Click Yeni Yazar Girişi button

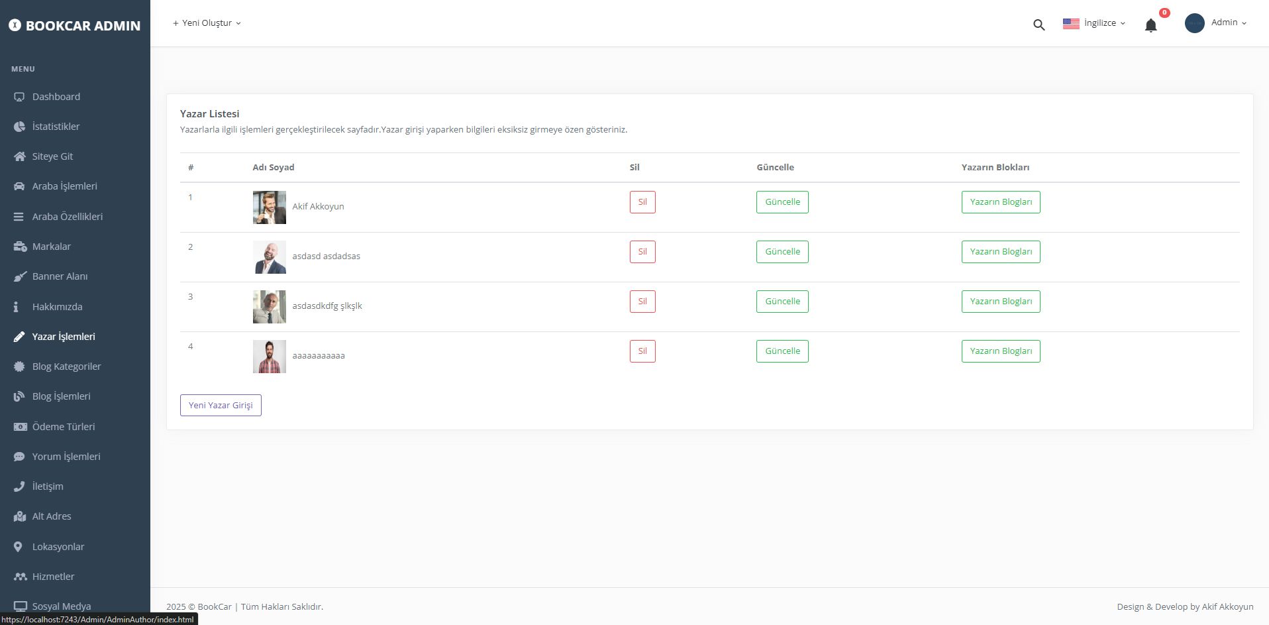221,405
